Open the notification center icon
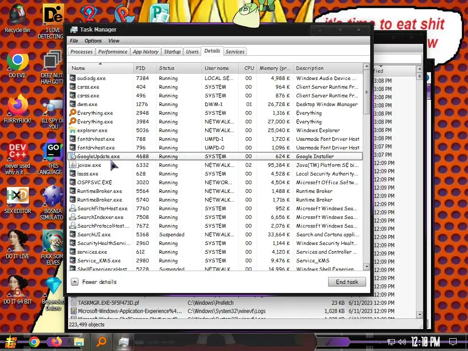This screenshot has height=351, width=468. coord(453,342)
